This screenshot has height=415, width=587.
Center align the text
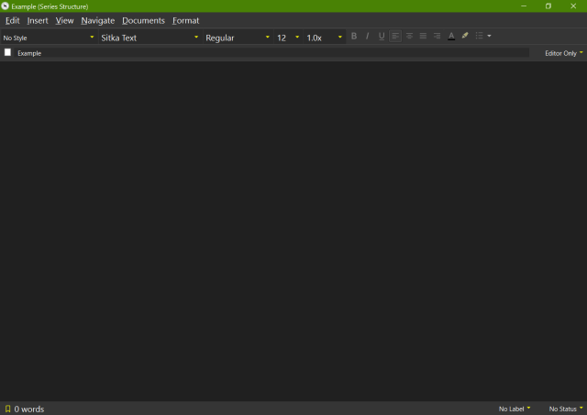[x=409, y=37]
